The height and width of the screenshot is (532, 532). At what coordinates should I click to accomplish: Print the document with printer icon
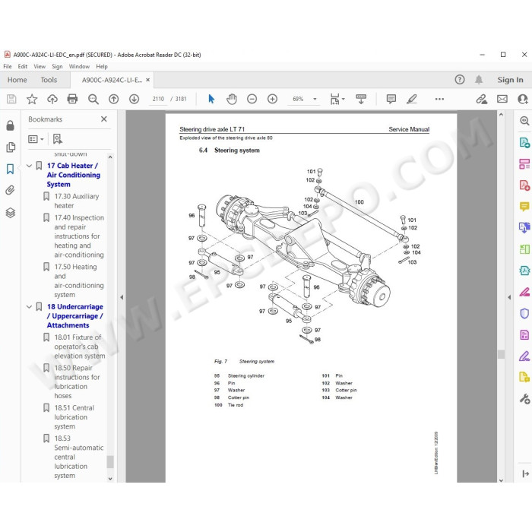pos(73,99)
